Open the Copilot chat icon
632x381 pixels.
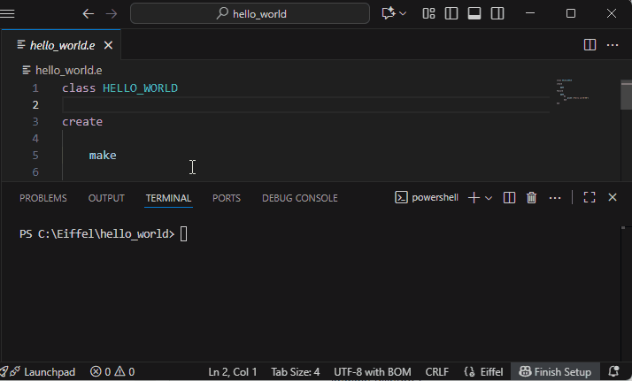388,13
